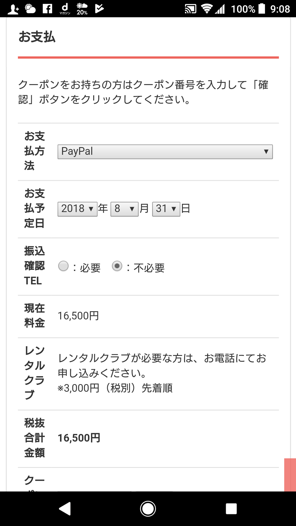Tap the d Magazine notification icon

coord(65,8)
